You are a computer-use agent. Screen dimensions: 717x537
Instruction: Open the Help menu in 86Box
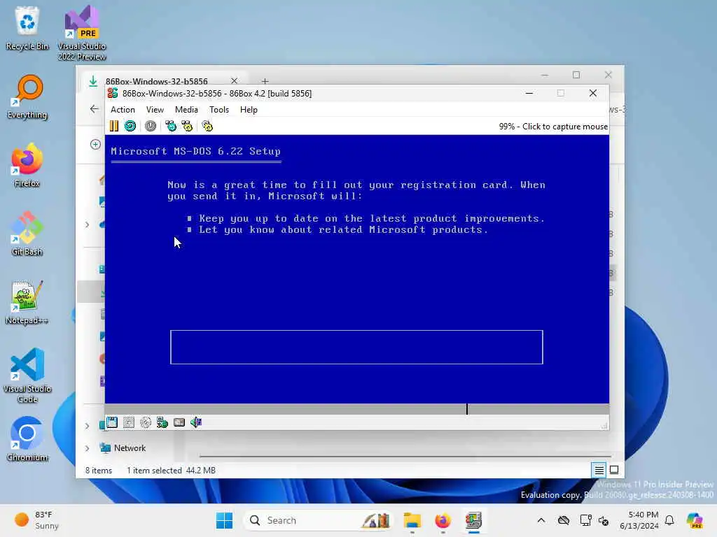249,110
